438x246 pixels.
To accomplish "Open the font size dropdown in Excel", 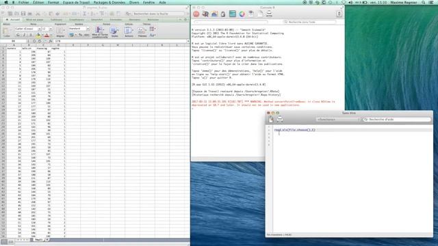I will [51, 29].
